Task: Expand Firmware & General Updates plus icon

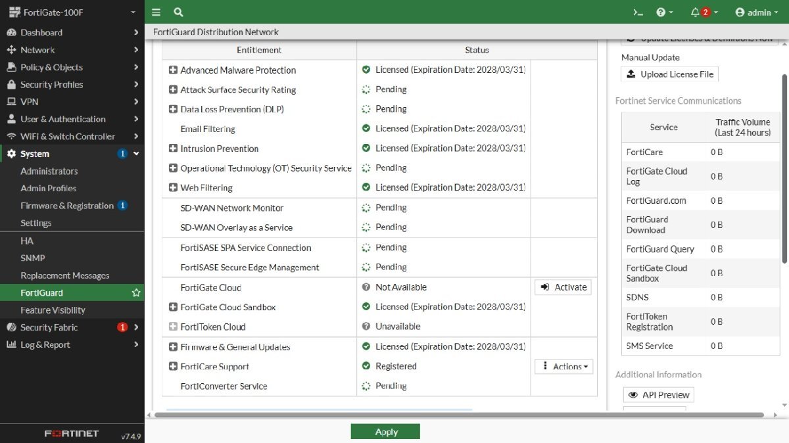Action: point(173,347)
